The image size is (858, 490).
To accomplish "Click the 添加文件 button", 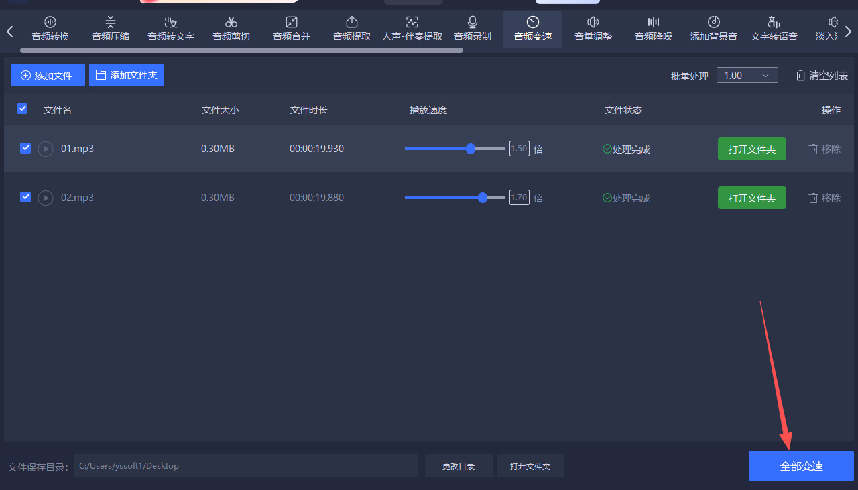I will click(x=48, y=75).
